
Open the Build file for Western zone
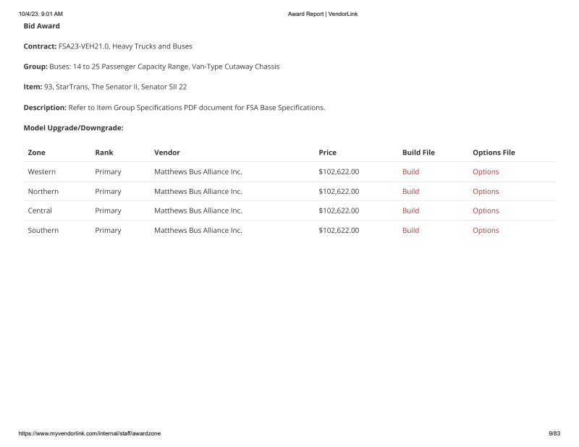(410, 172)
